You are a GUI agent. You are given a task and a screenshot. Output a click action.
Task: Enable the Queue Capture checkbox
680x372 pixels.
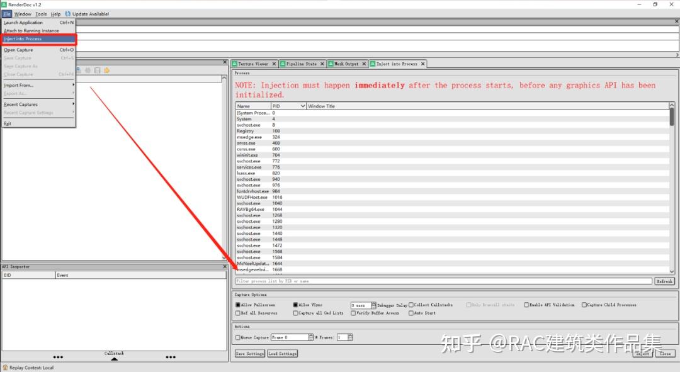(x=237, y=337)
